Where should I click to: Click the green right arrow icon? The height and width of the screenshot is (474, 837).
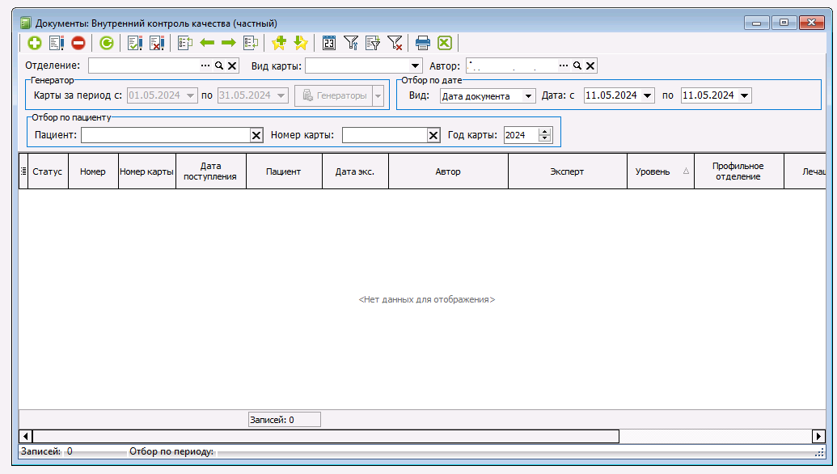tap(229, 44)
